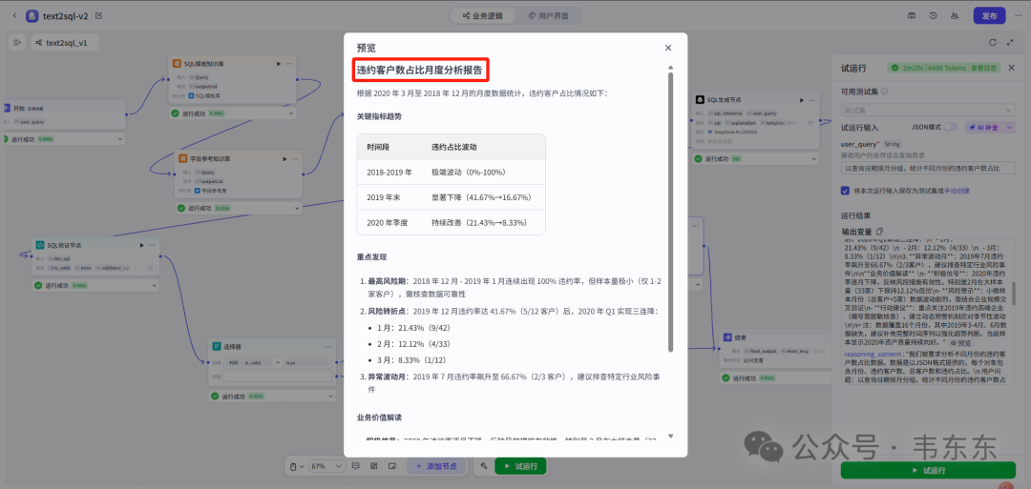Open more options for 字段参考知识库 node
This screenshot has height=489, width=1031.
[297, 158]
